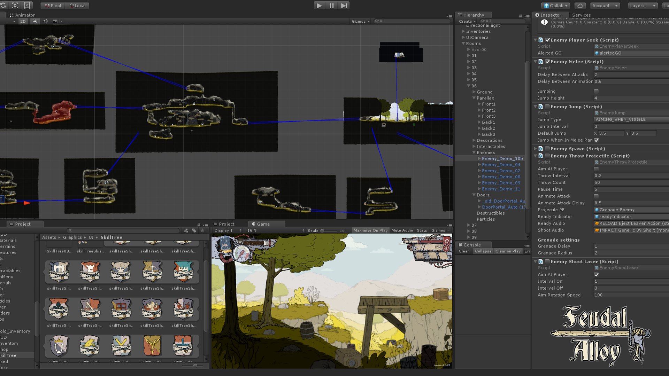The image size is (669, 376).
Task: Click the Projectile PF Grenade-Enemy field
Action: click(x=631, y=210)
